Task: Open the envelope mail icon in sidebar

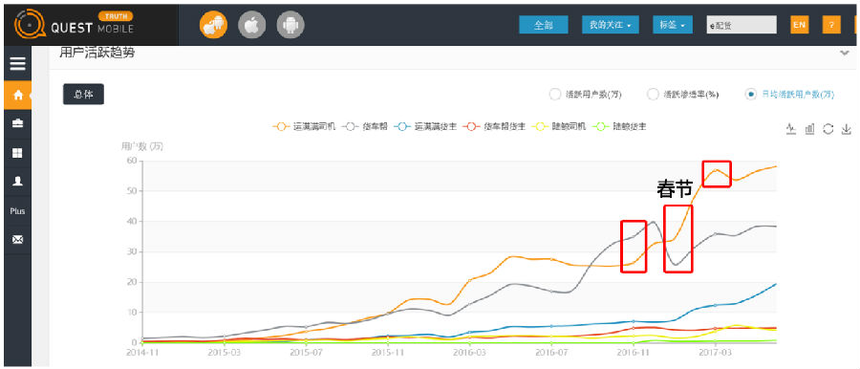Action: [17, 239]
